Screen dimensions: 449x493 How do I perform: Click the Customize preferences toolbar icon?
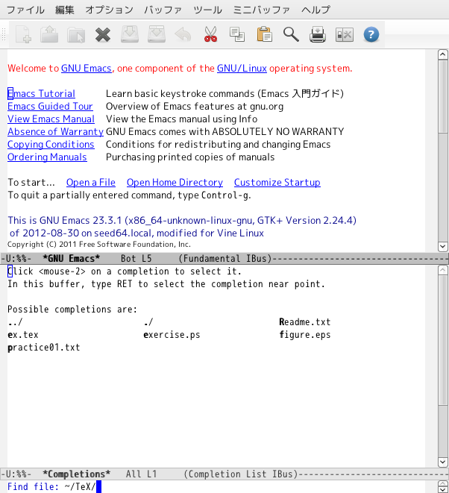(x=345, y=34)
